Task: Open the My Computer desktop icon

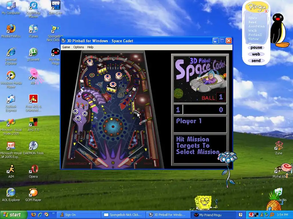Action: (11, 7)
